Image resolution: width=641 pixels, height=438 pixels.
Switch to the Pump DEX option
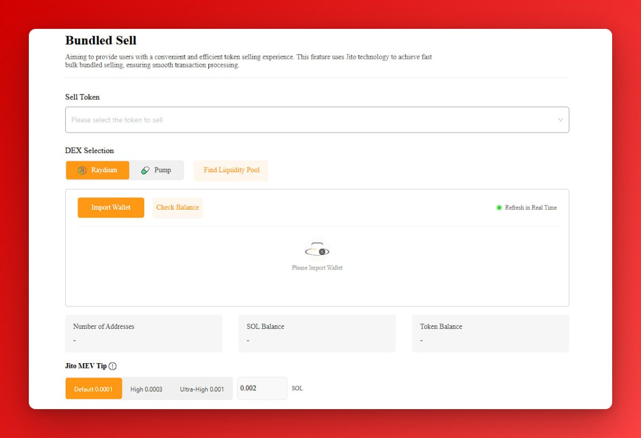pos(157,170)
